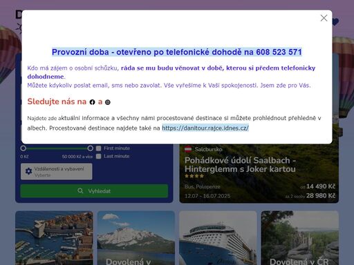This screenshot has width=354, height=265.
Task: Open the Instagram icon link
Action: [108, 102]
